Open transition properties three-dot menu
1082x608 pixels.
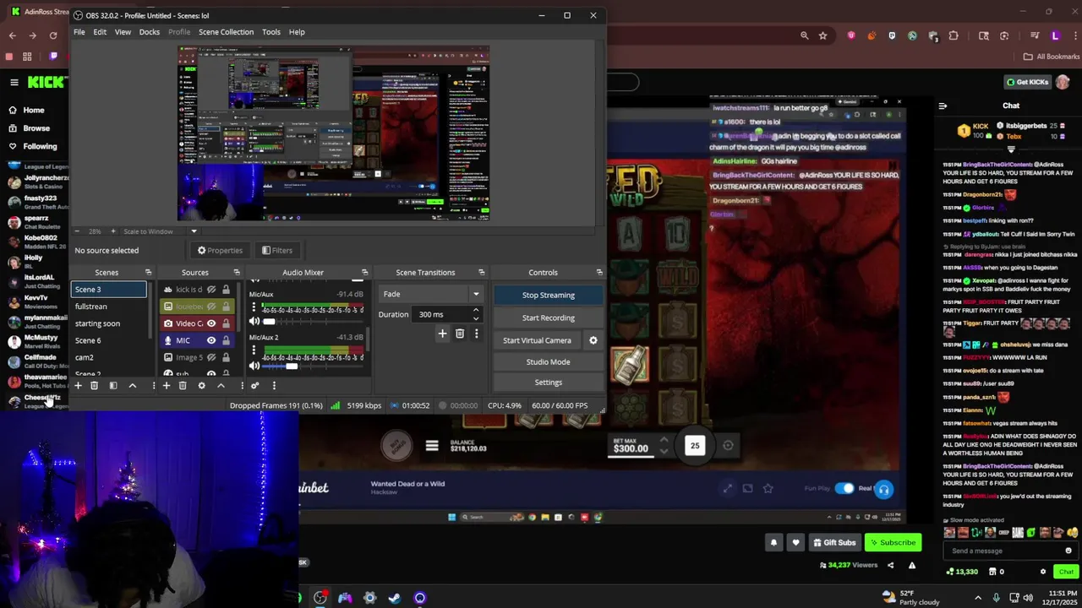pyautogui.click(x=476, y=334)
